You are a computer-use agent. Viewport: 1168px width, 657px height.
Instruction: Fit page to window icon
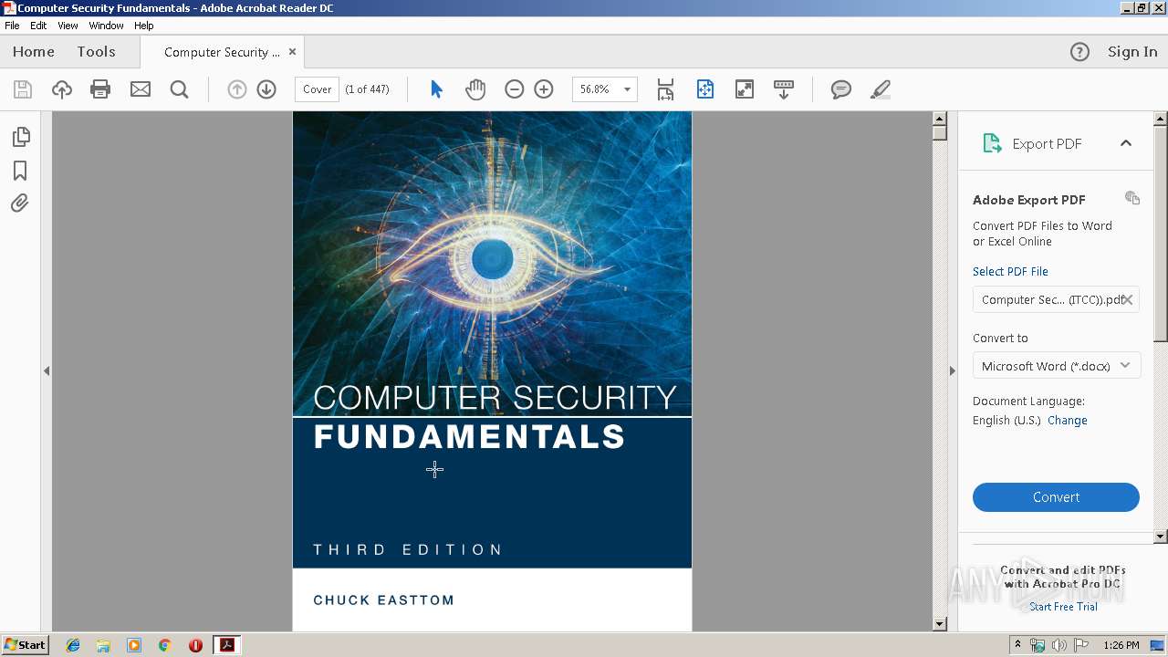click(x=705, y=89)
